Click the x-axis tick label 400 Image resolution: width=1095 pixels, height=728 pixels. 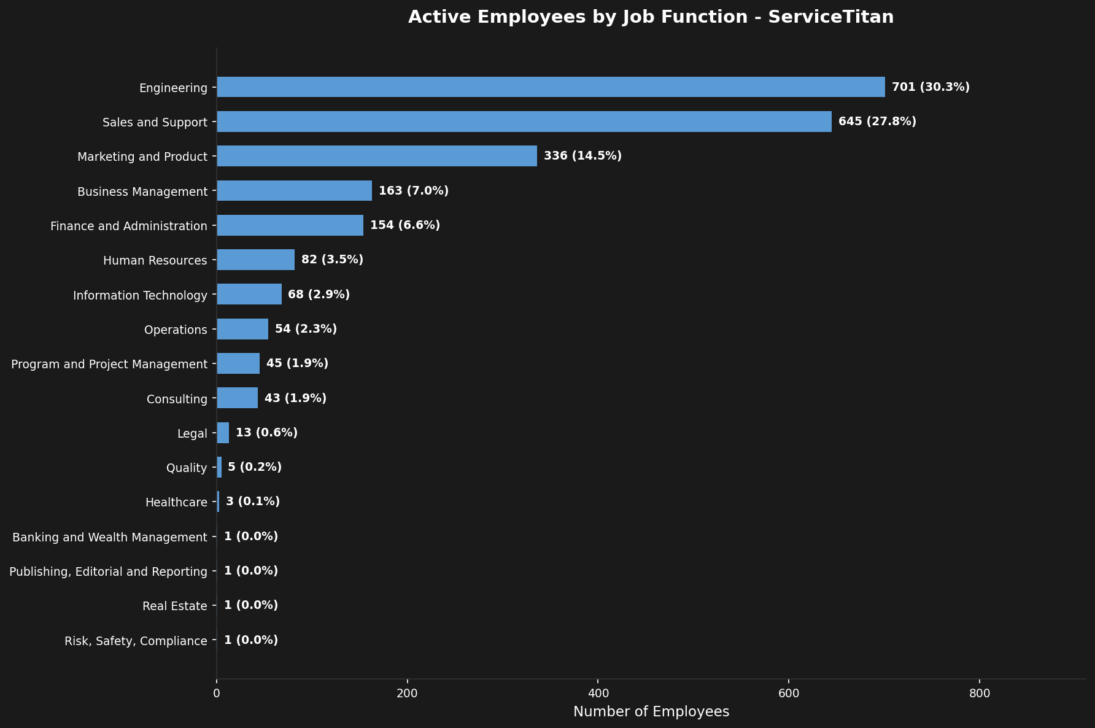[x=598, y=694]
